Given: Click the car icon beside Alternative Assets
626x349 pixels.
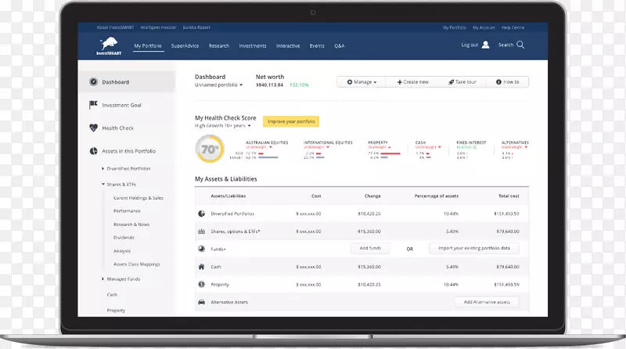Looking at the screenshot, I should click(x=202, y=301).
